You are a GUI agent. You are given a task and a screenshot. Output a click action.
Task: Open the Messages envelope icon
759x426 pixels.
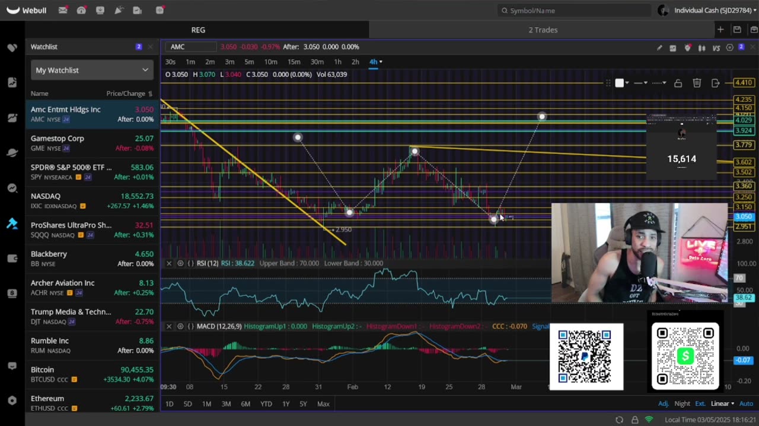(63, 10)
